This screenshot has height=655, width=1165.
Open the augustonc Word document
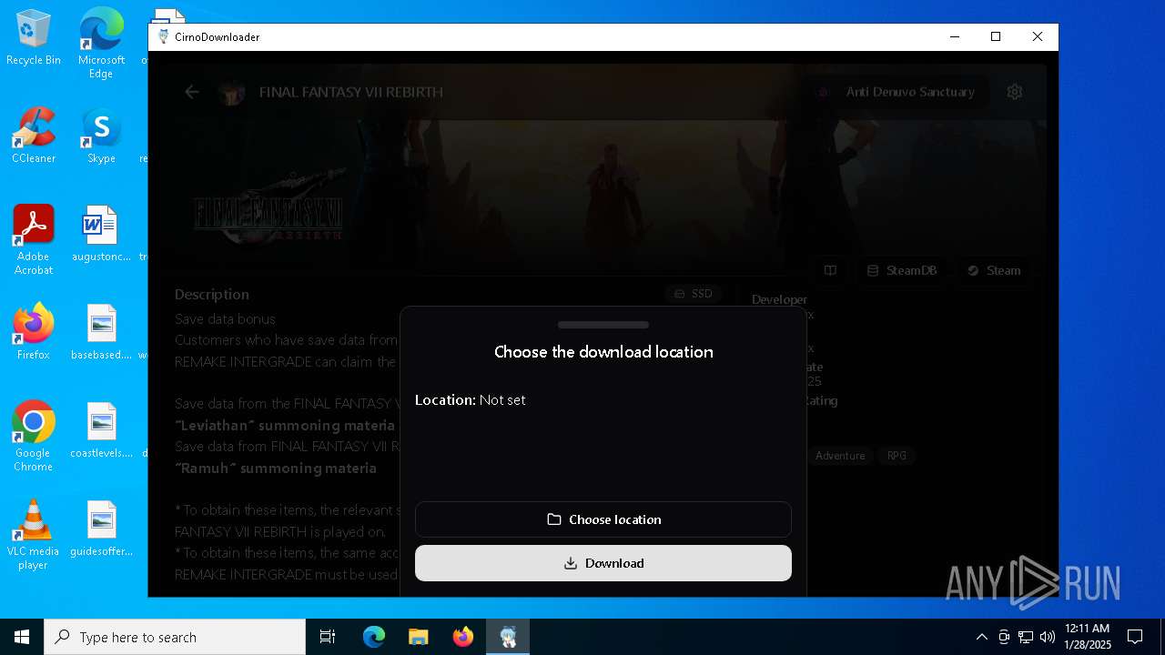pos(101,235)
